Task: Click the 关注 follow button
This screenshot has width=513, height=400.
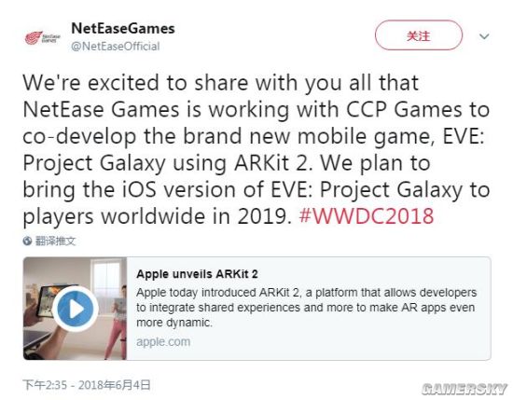Action: point(419,35)
